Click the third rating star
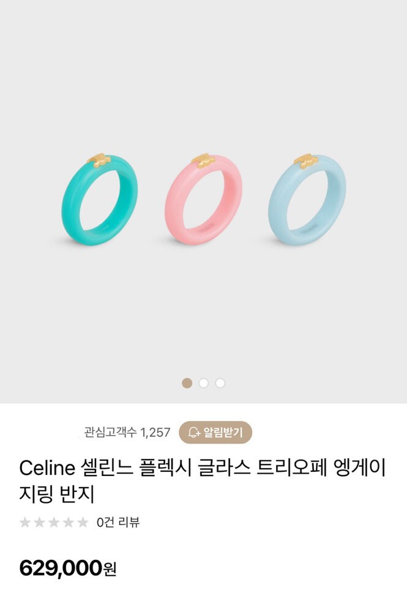Screen dimensions: 407x598 click(x=54, y=522)
